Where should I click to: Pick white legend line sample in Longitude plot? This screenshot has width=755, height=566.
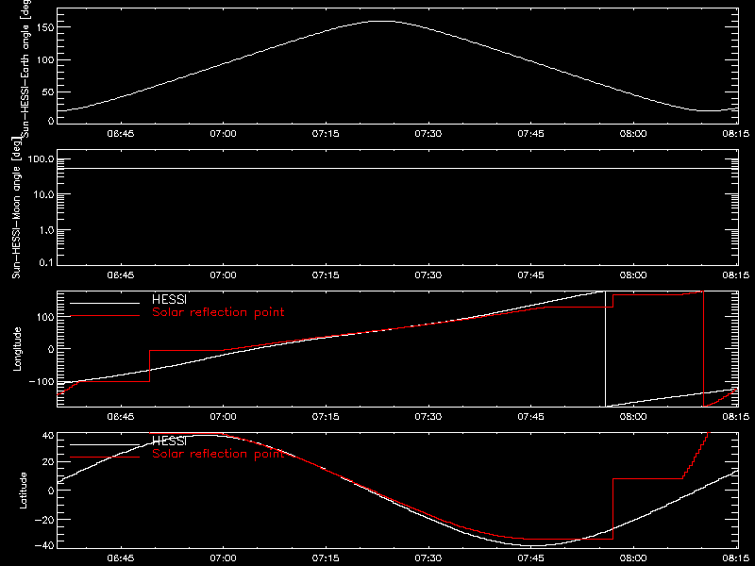click(105, 303)
